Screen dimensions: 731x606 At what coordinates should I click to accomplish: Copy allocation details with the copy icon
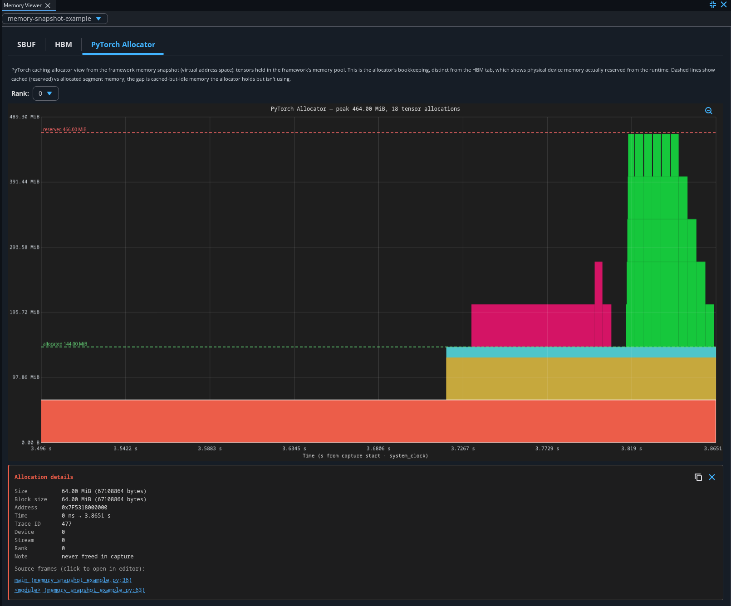point(698,477)
